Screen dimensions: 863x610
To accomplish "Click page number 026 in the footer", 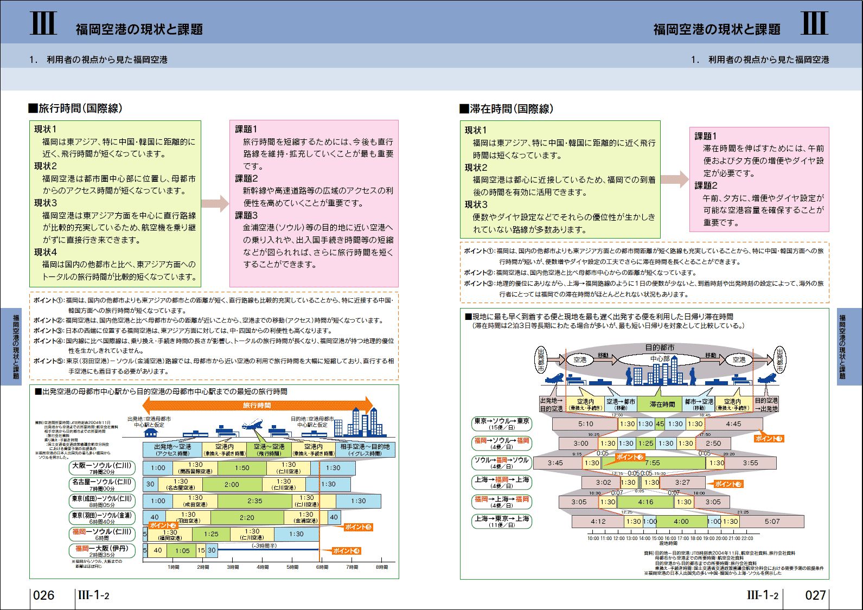I will (44, 595).
